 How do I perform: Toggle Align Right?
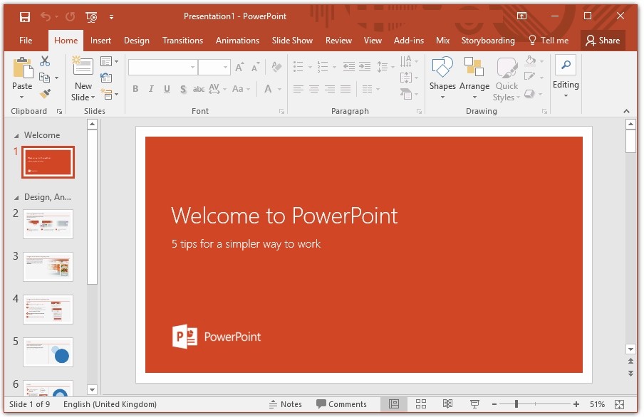pos(330,89)
